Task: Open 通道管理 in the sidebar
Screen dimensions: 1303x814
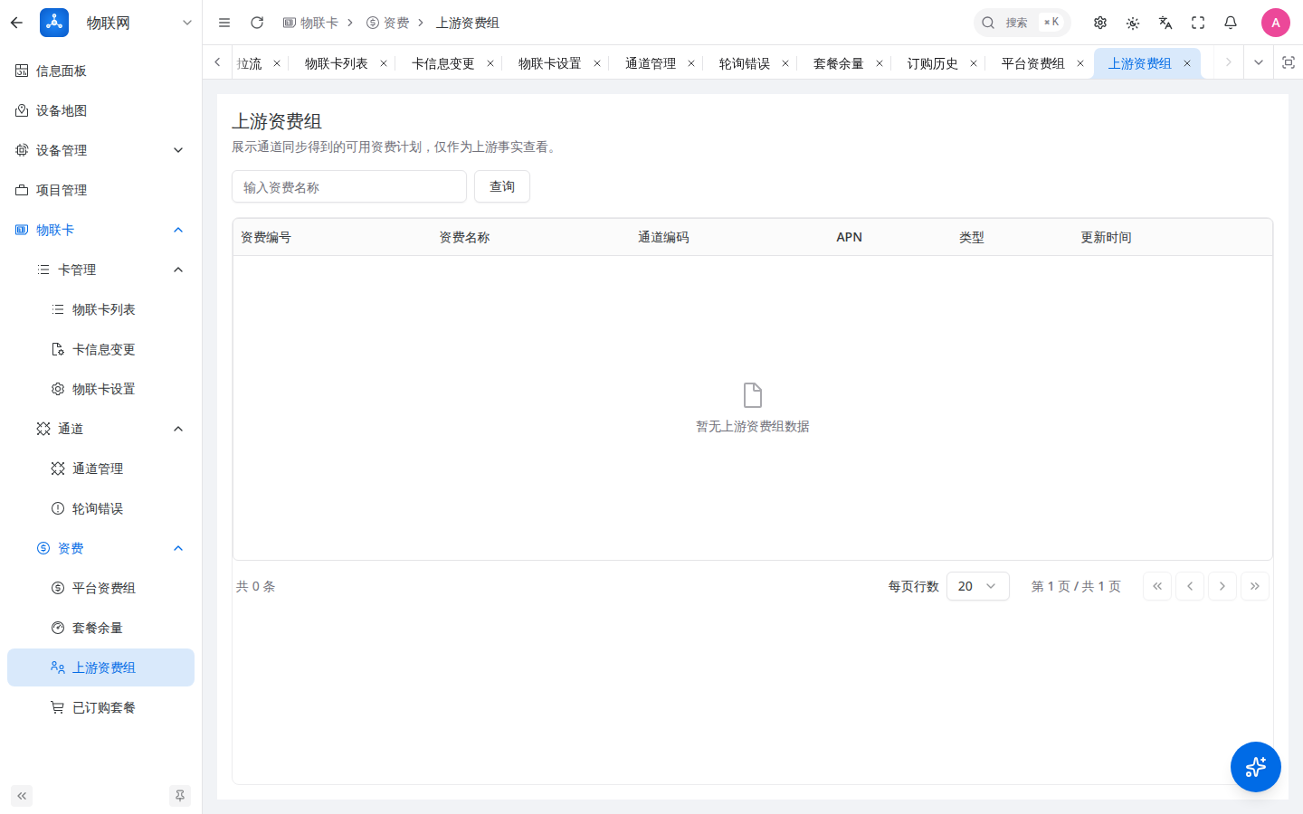Action: pyautogui.click(x=100, y=469)
